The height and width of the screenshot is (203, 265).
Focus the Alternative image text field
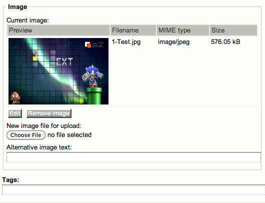tap(133, 157)
